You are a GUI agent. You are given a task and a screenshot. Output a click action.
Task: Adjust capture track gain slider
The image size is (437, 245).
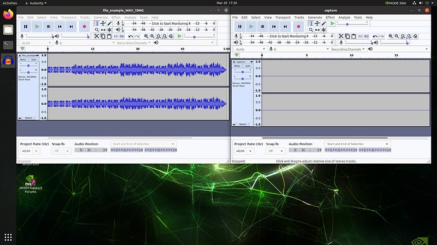pyautogui.click(x=243, y=72)
